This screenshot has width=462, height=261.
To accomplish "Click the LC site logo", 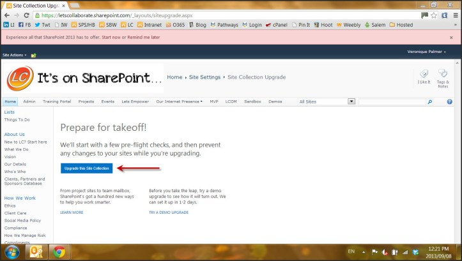I will (20, 78).
